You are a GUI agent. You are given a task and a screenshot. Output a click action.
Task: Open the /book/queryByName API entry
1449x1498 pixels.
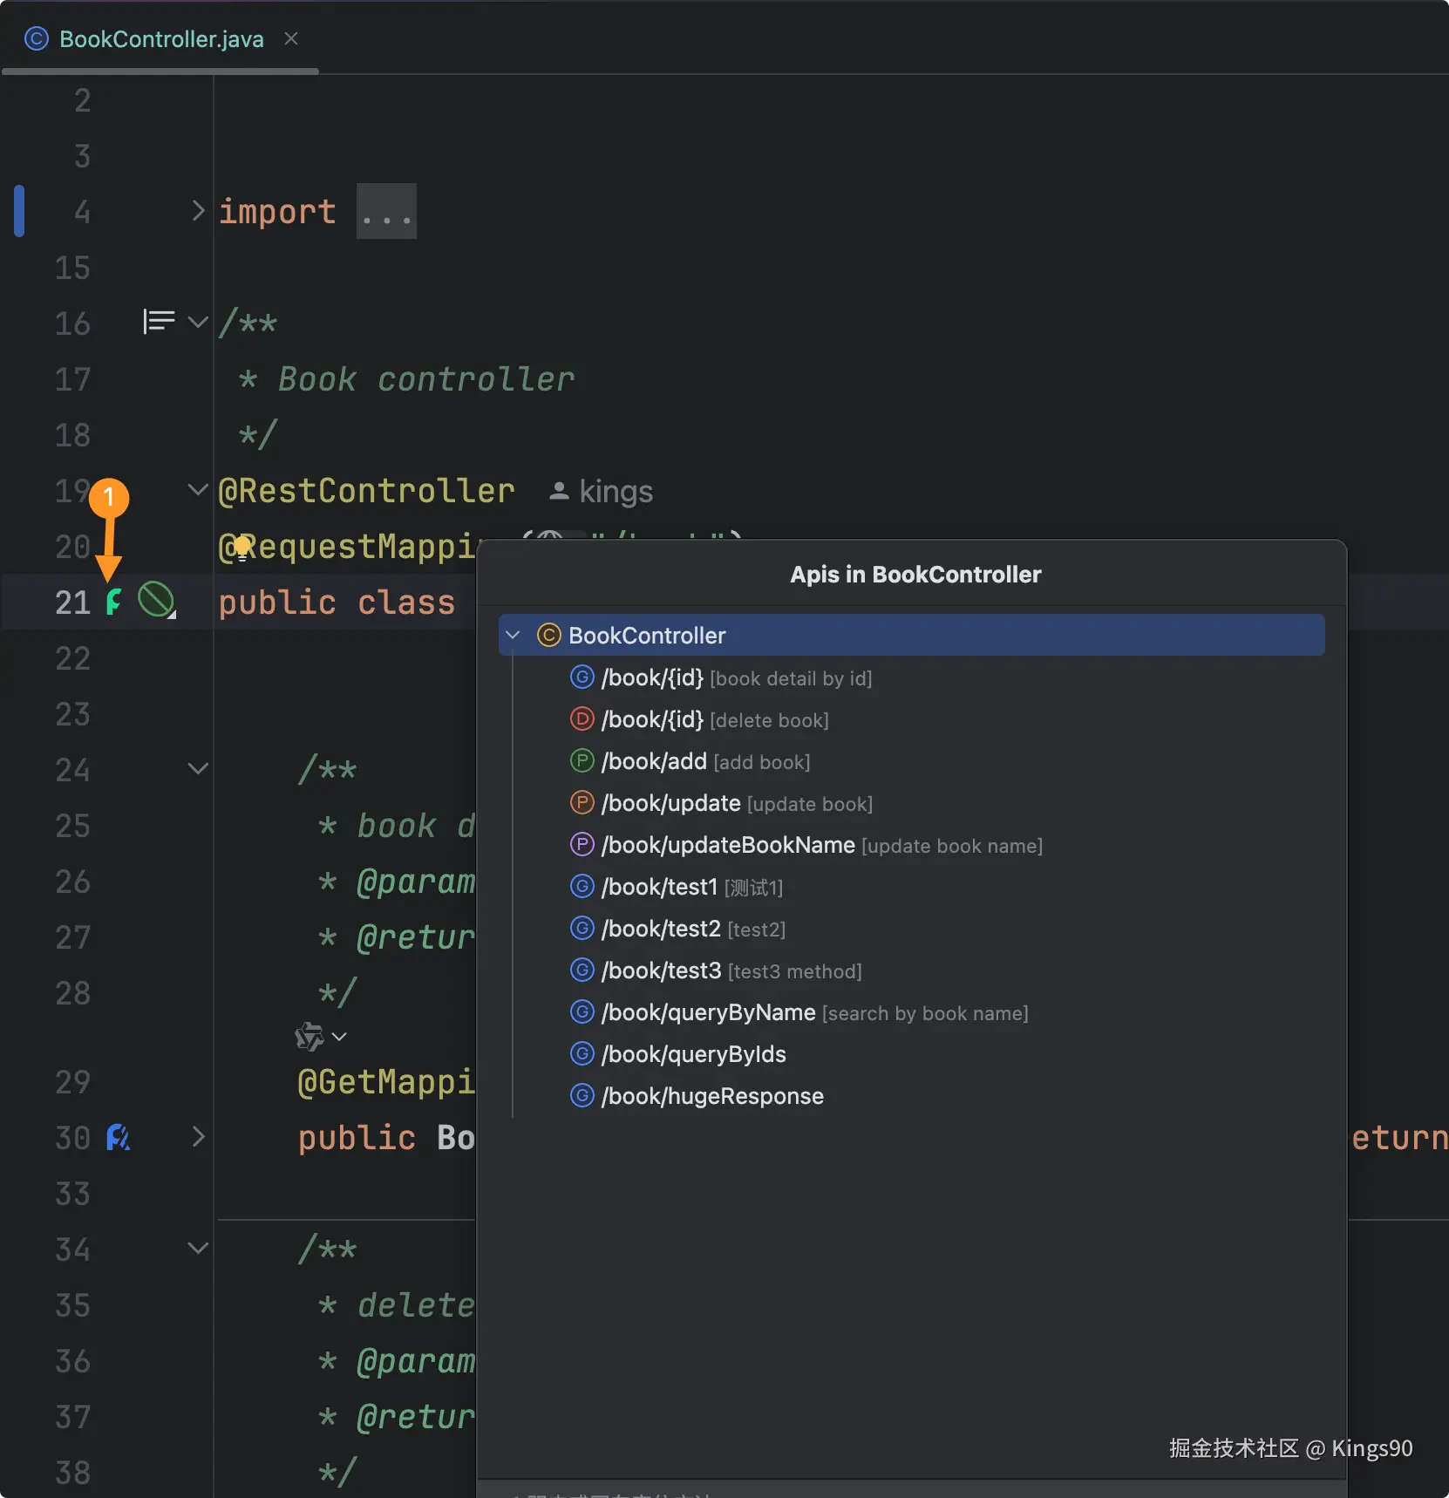coord(708,1012)
